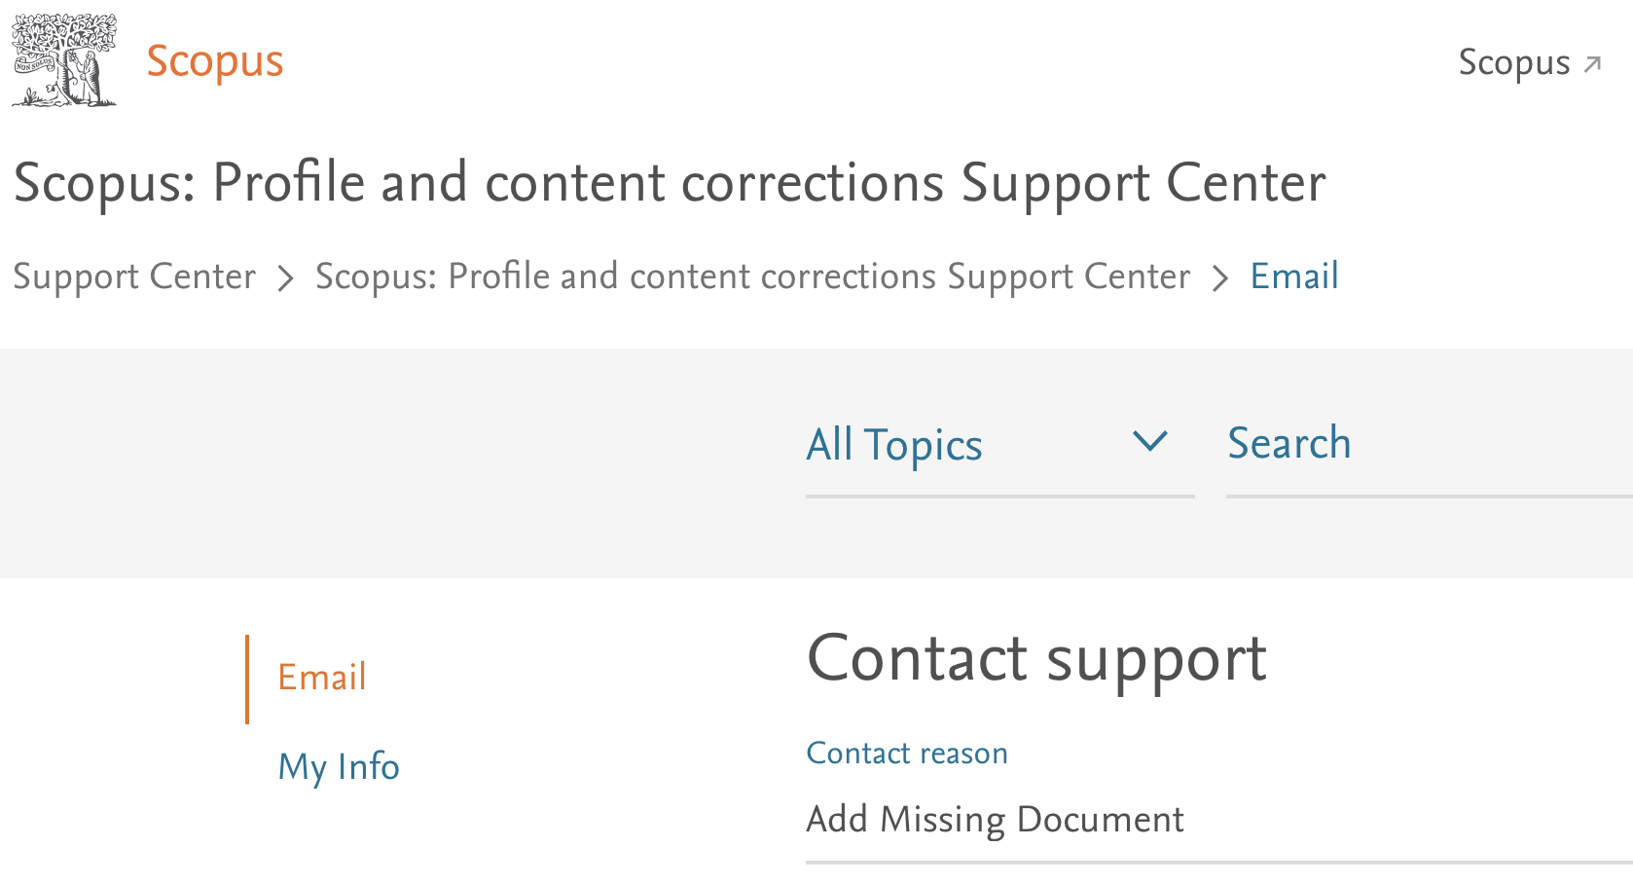Click the chevron separator before Email breadcrumb
The image size is (1633, 884).
(1219, 279)
